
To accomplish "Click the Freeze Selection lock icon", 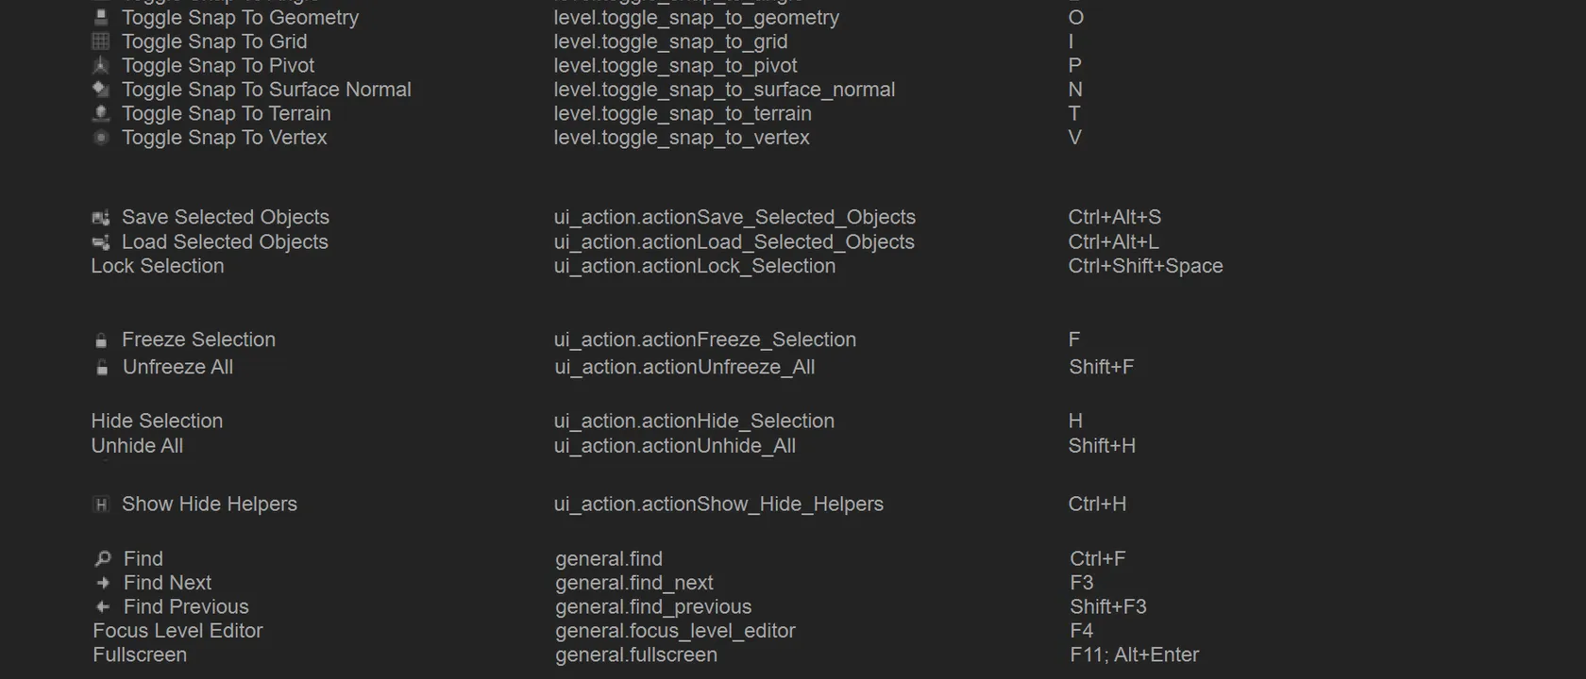I will (101, 340).
